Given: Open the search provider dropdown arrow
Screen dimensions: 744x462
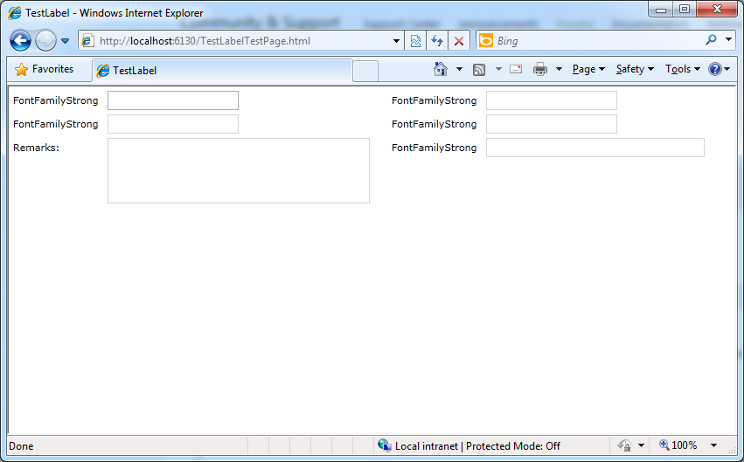Looking at the screenshot, I should [x=728, y=40].
